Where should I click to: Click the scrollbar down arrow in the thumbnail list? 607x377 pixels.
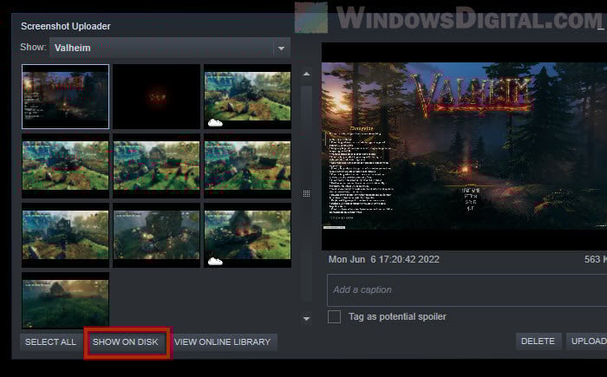coord(306,319)
